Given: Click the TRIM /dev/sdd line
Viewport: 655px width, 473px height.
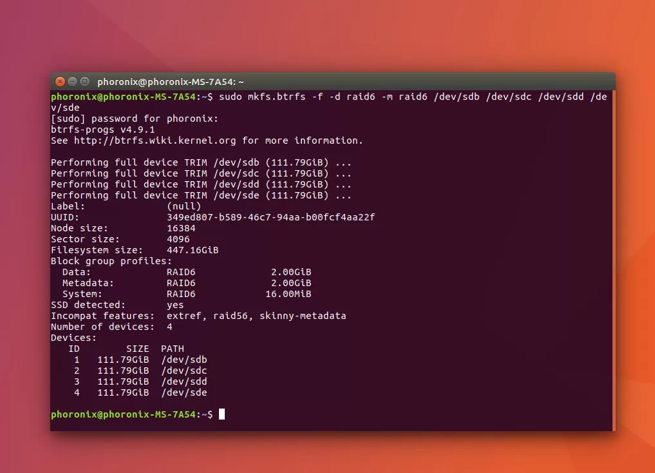Looking at the screenshot, I should click(x=201, y=184).
